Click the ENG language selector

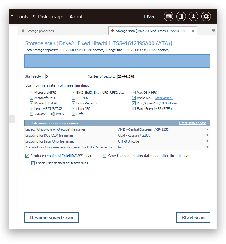pos(149,17)
